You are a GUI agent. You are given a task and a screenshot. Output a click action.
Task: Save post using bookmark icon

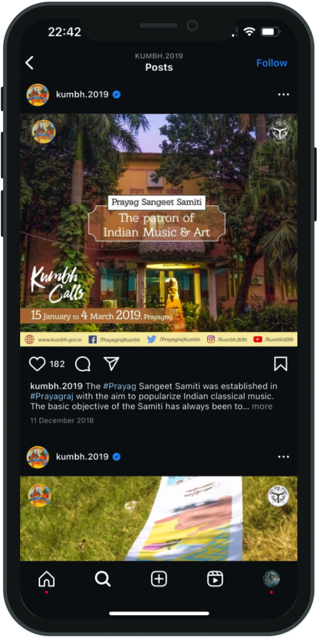[280, 364]
